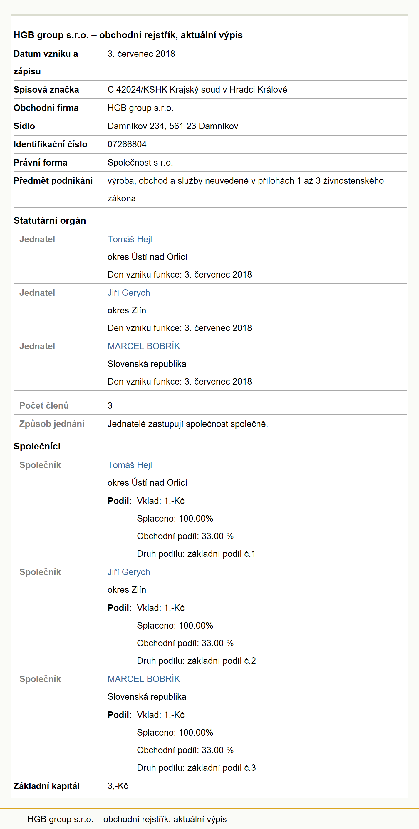The image size is (419, 829).
Task: Open MARCEL BOBRÍK link under Společník
Action: 144,679
